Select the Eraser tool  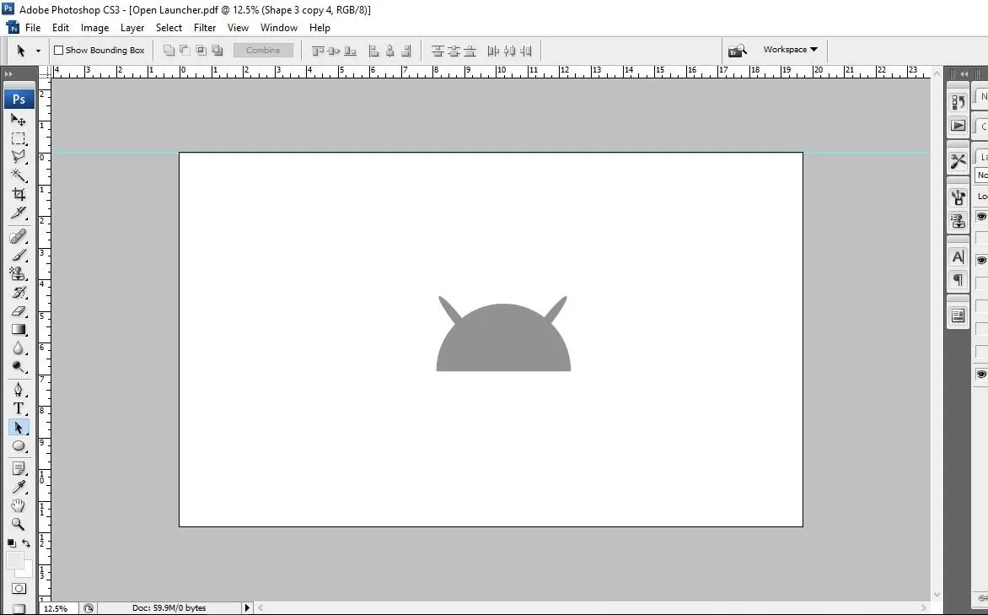pos(19,311)
